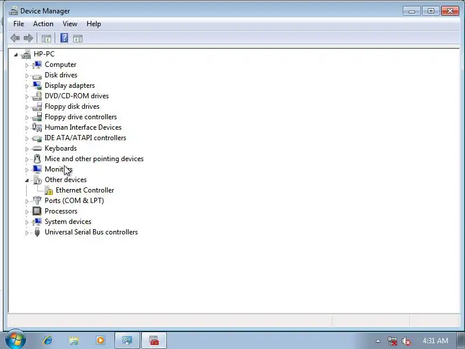Select the Floppy drive controllers label

coord(81,117)
